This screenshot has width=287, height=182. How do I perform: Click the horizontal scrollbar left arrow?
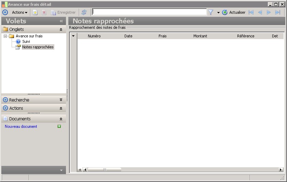click(x=85, y=170)
